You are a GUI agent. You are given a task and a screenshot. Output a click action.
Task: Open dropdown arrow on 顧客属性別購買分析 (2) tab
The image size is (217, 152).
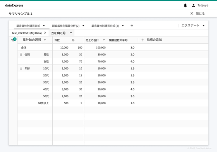tap(83, 26)
